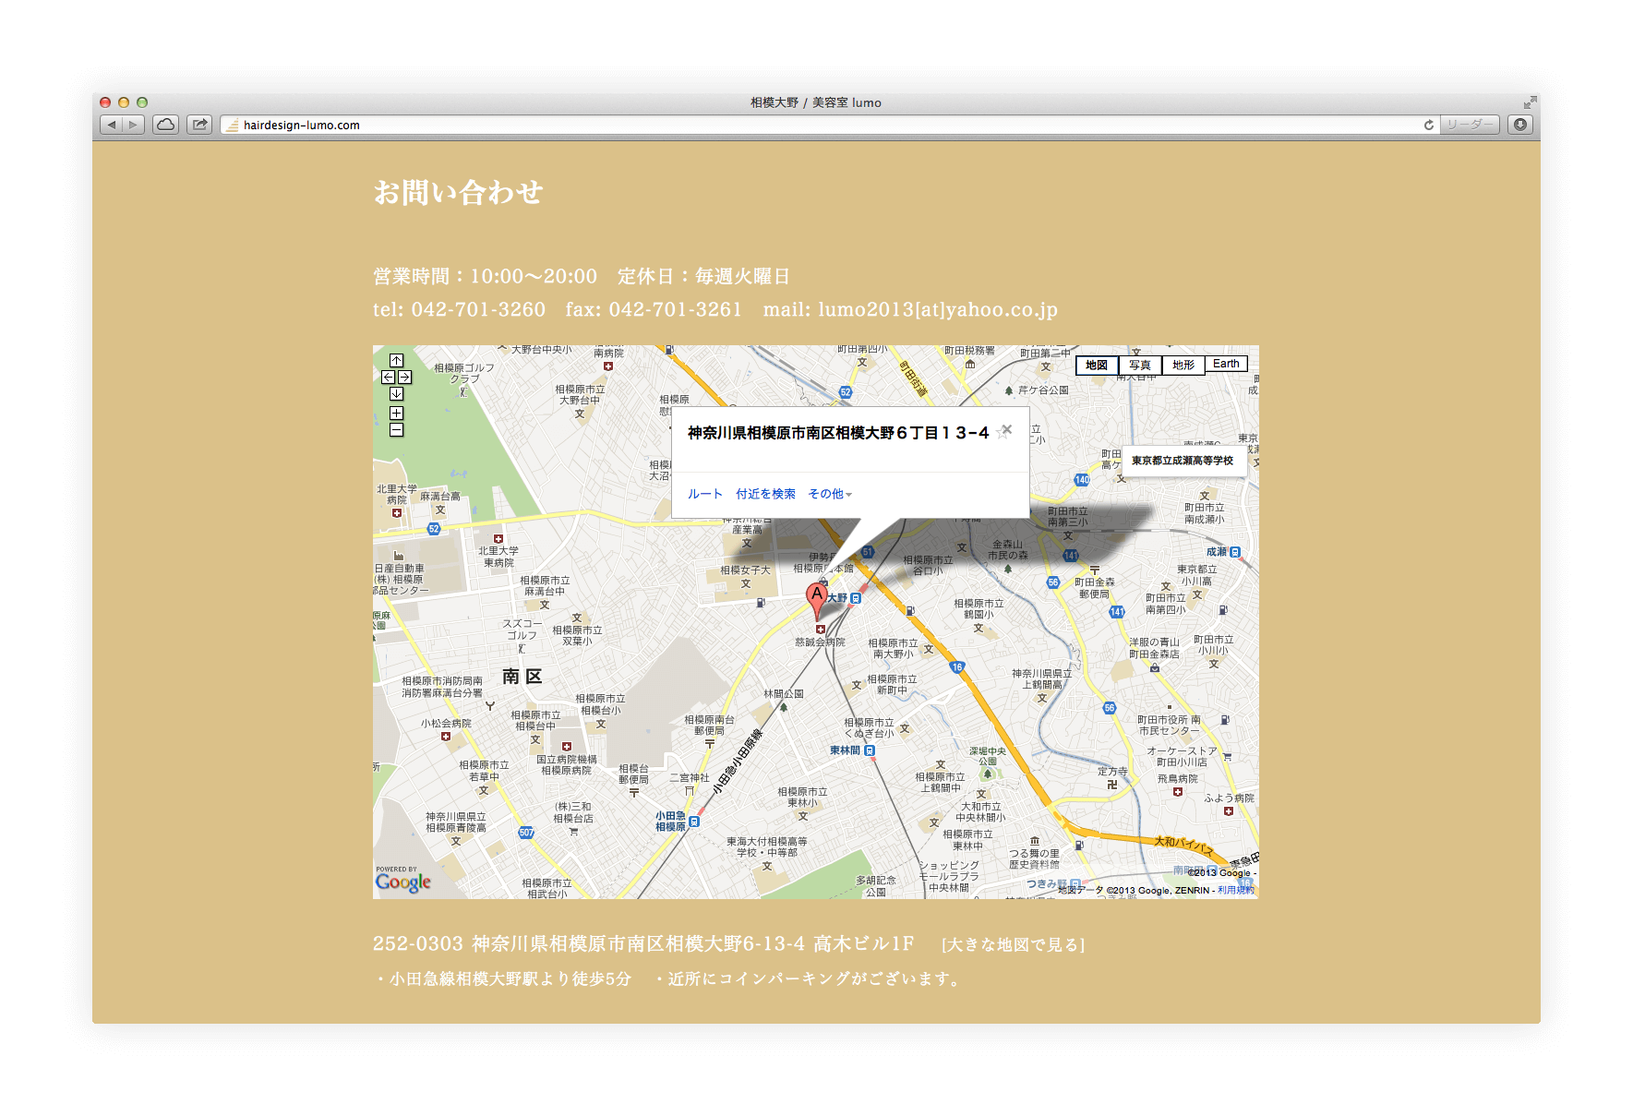This screenshot has width=1633, height=1116.
Task: Click the お問い合わせ heading
Action: pyautogui.click(x=458, y=192)
